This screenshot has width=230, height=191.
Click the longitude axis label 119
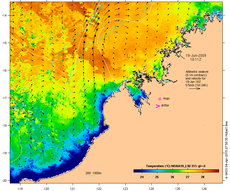pyautogui.click(x=20, y=189)
